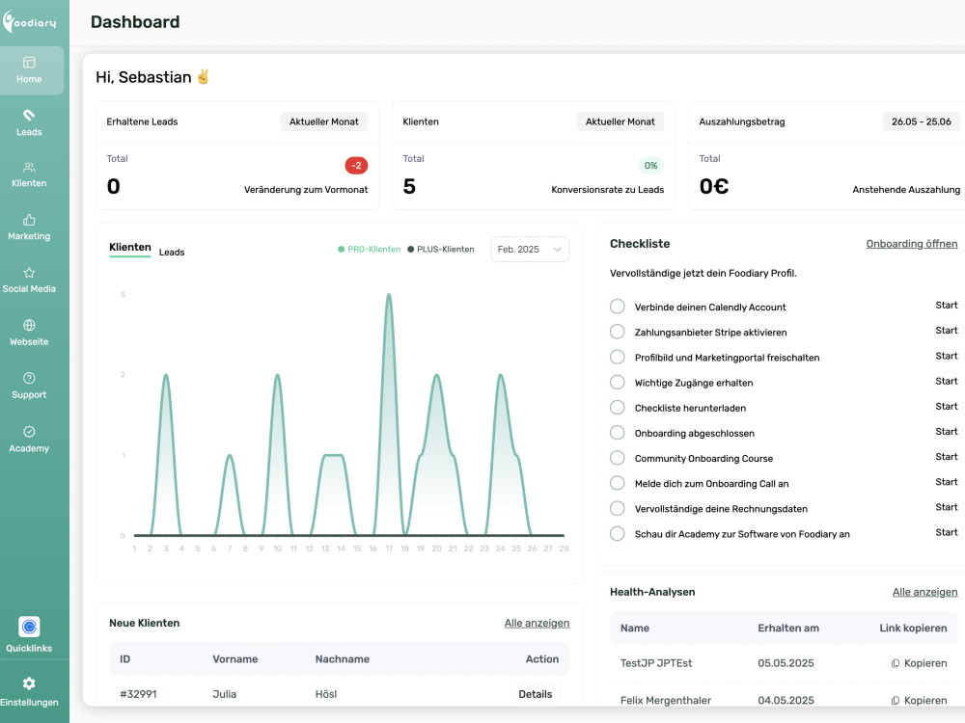Open the Webseite globe icon
This screenshot has width=965, height=723.
pyautogui.click(x=29, y=325)
